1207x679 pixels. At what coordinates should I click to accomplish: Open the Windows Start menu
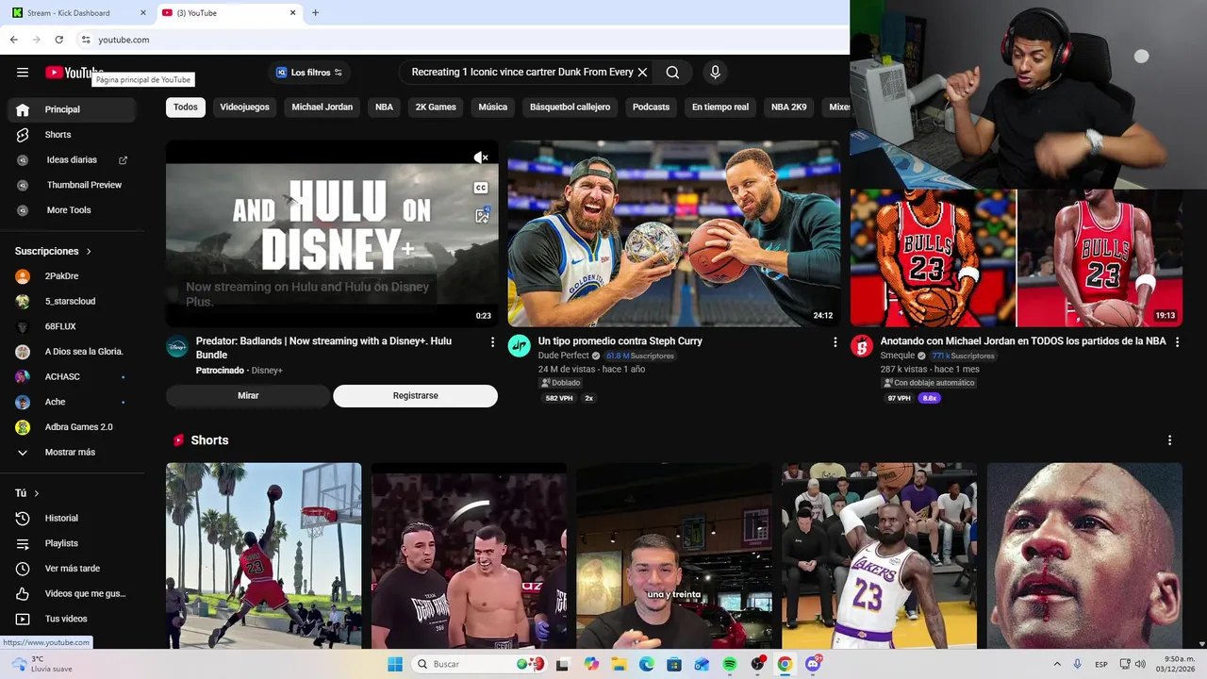click(x=395, y=665)
